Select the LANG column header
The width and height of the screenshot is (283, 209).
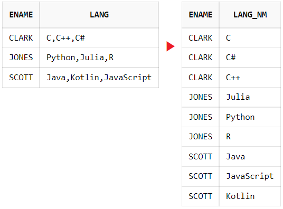99,15
